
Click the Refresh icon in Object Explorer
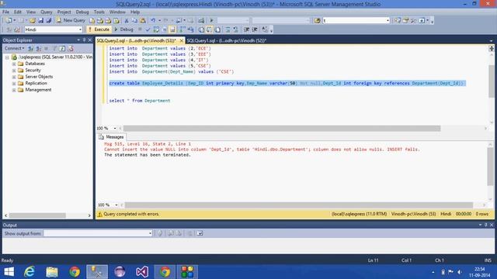(62, 48)
